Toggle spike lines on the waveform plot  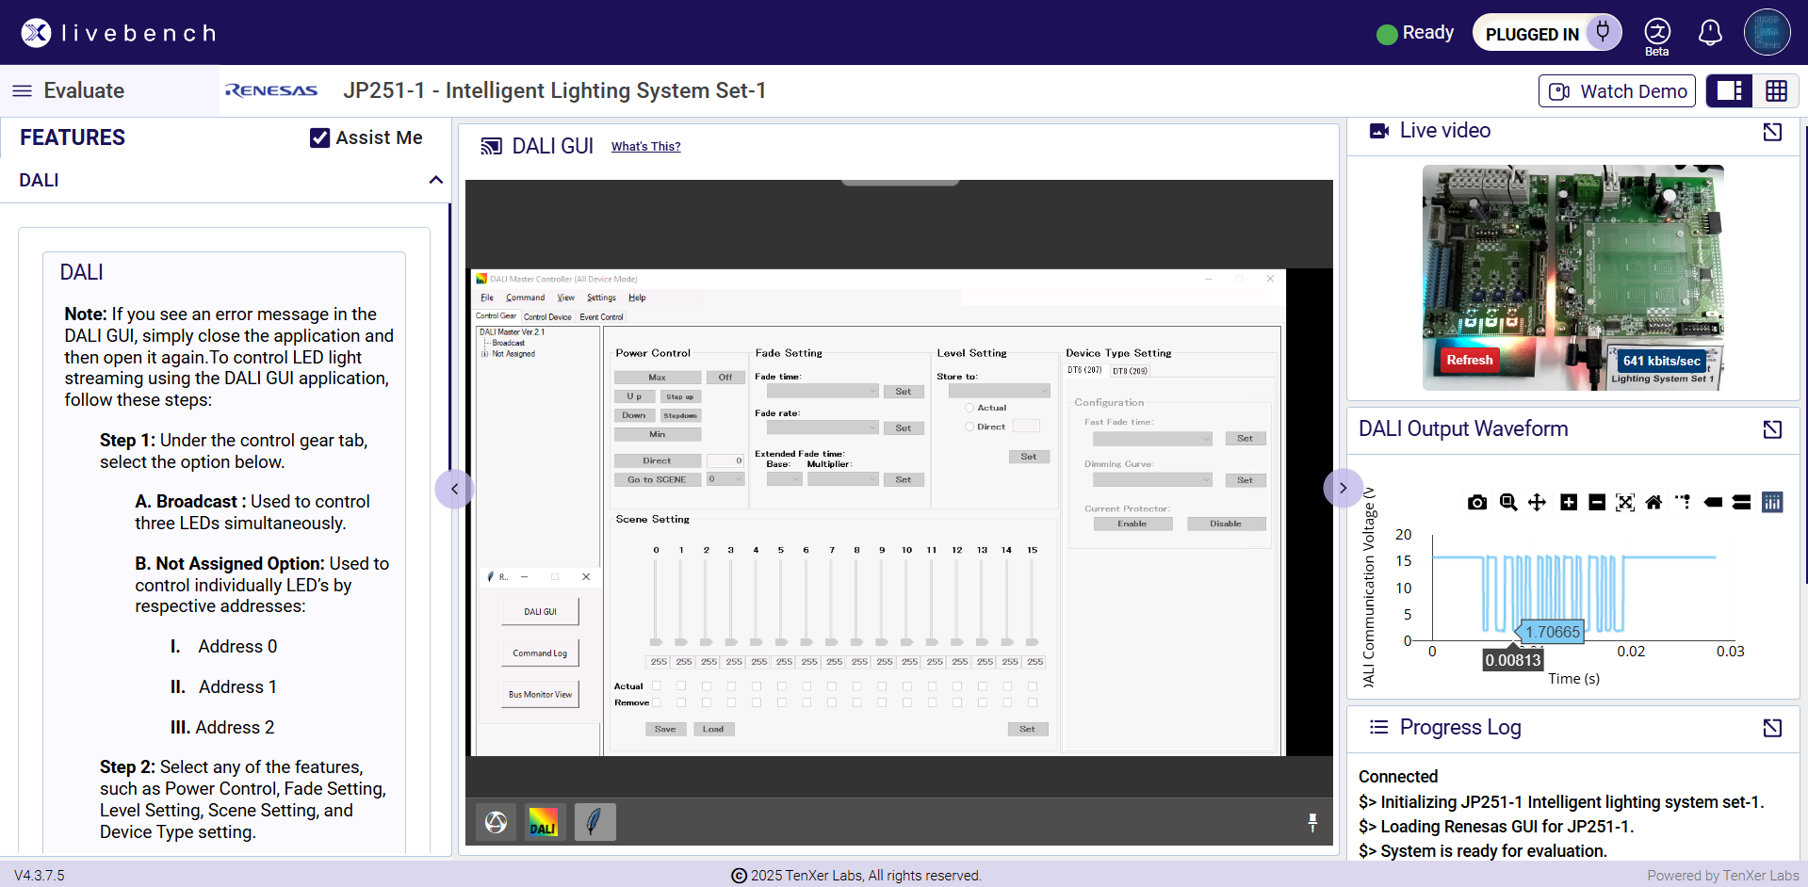[1684, 502]
